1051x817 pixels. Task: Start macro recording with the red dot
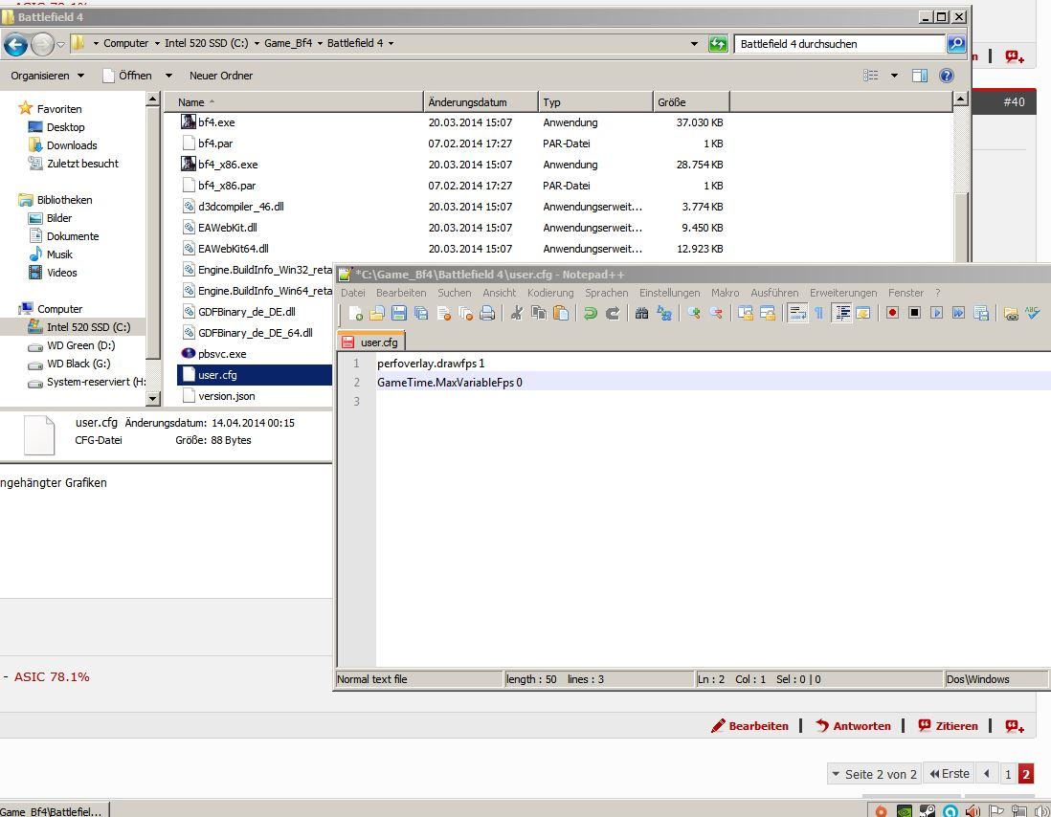[x=892, y=313]
